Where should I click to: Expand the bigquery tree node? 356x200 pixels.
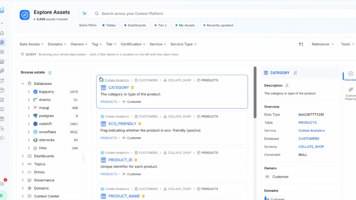point(29,92)
